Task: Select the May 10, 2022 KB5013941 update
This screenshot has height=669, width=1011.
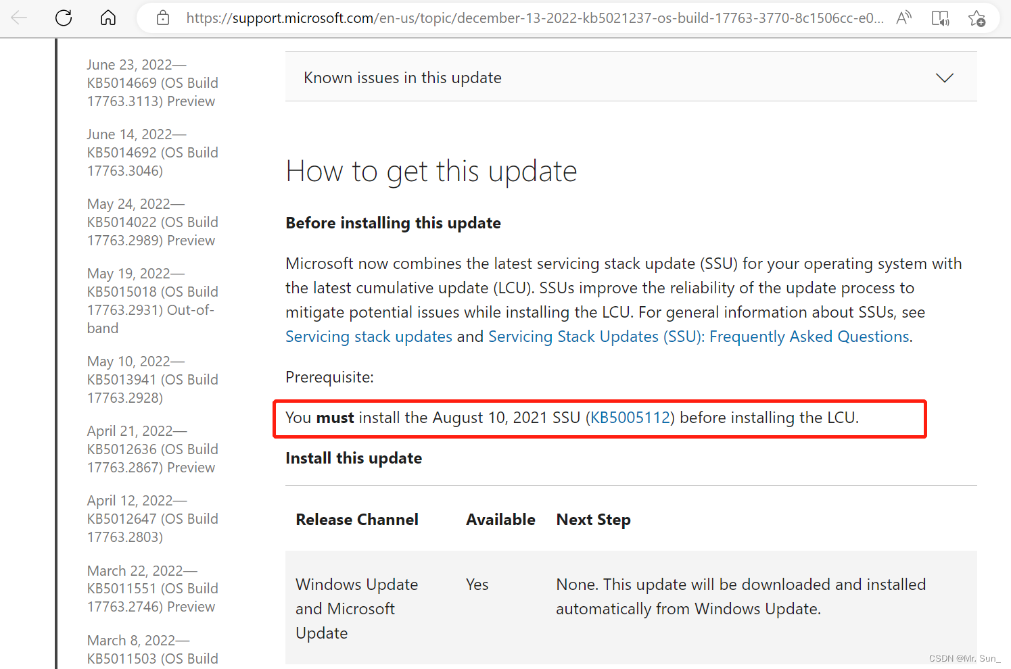Action: tap(152, 379)
